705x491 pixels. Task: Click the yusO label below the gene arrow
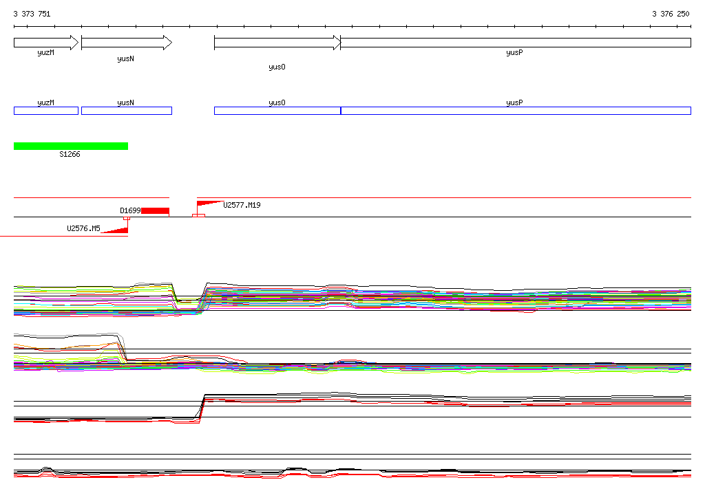click(x=277, y=67)
